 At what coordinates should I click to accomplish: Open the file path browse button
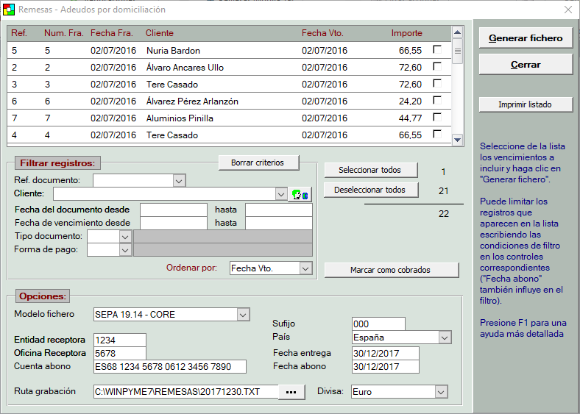coord(291,392)
